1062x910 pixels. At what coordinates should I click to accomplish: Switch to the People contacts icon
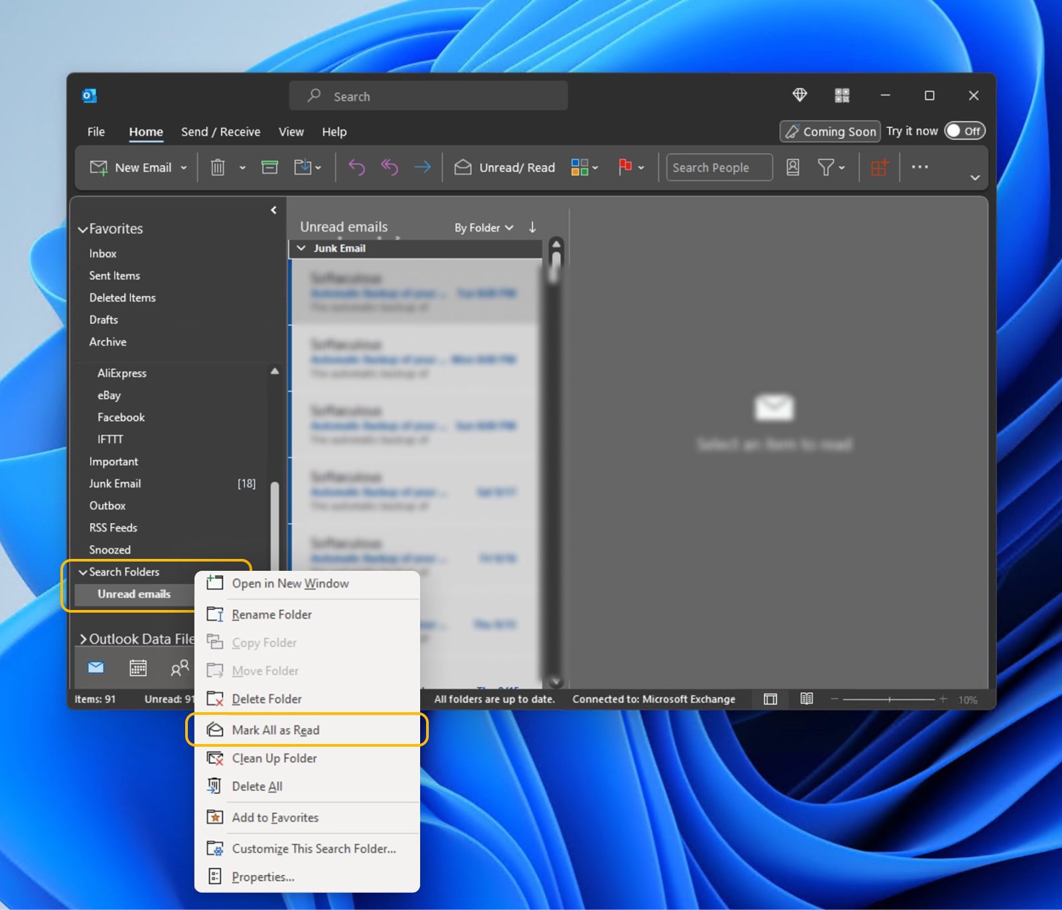coord(179,668)
